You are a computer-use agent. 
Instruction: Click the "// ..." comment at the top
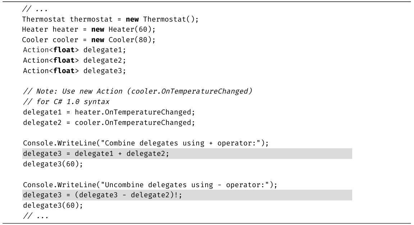[35, 9]
